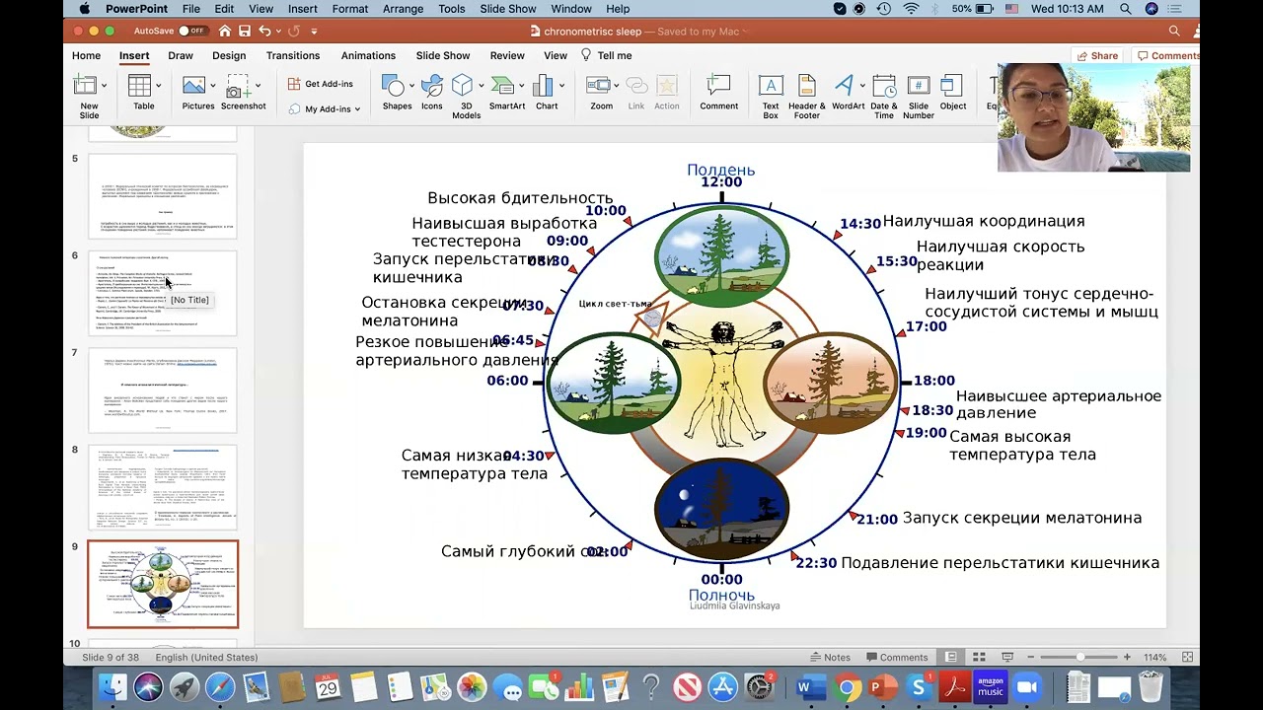The width and height of the screenshot is (1263, 710).
Task: Expand the New Slide layout dropdown
Action: (104, 87)
